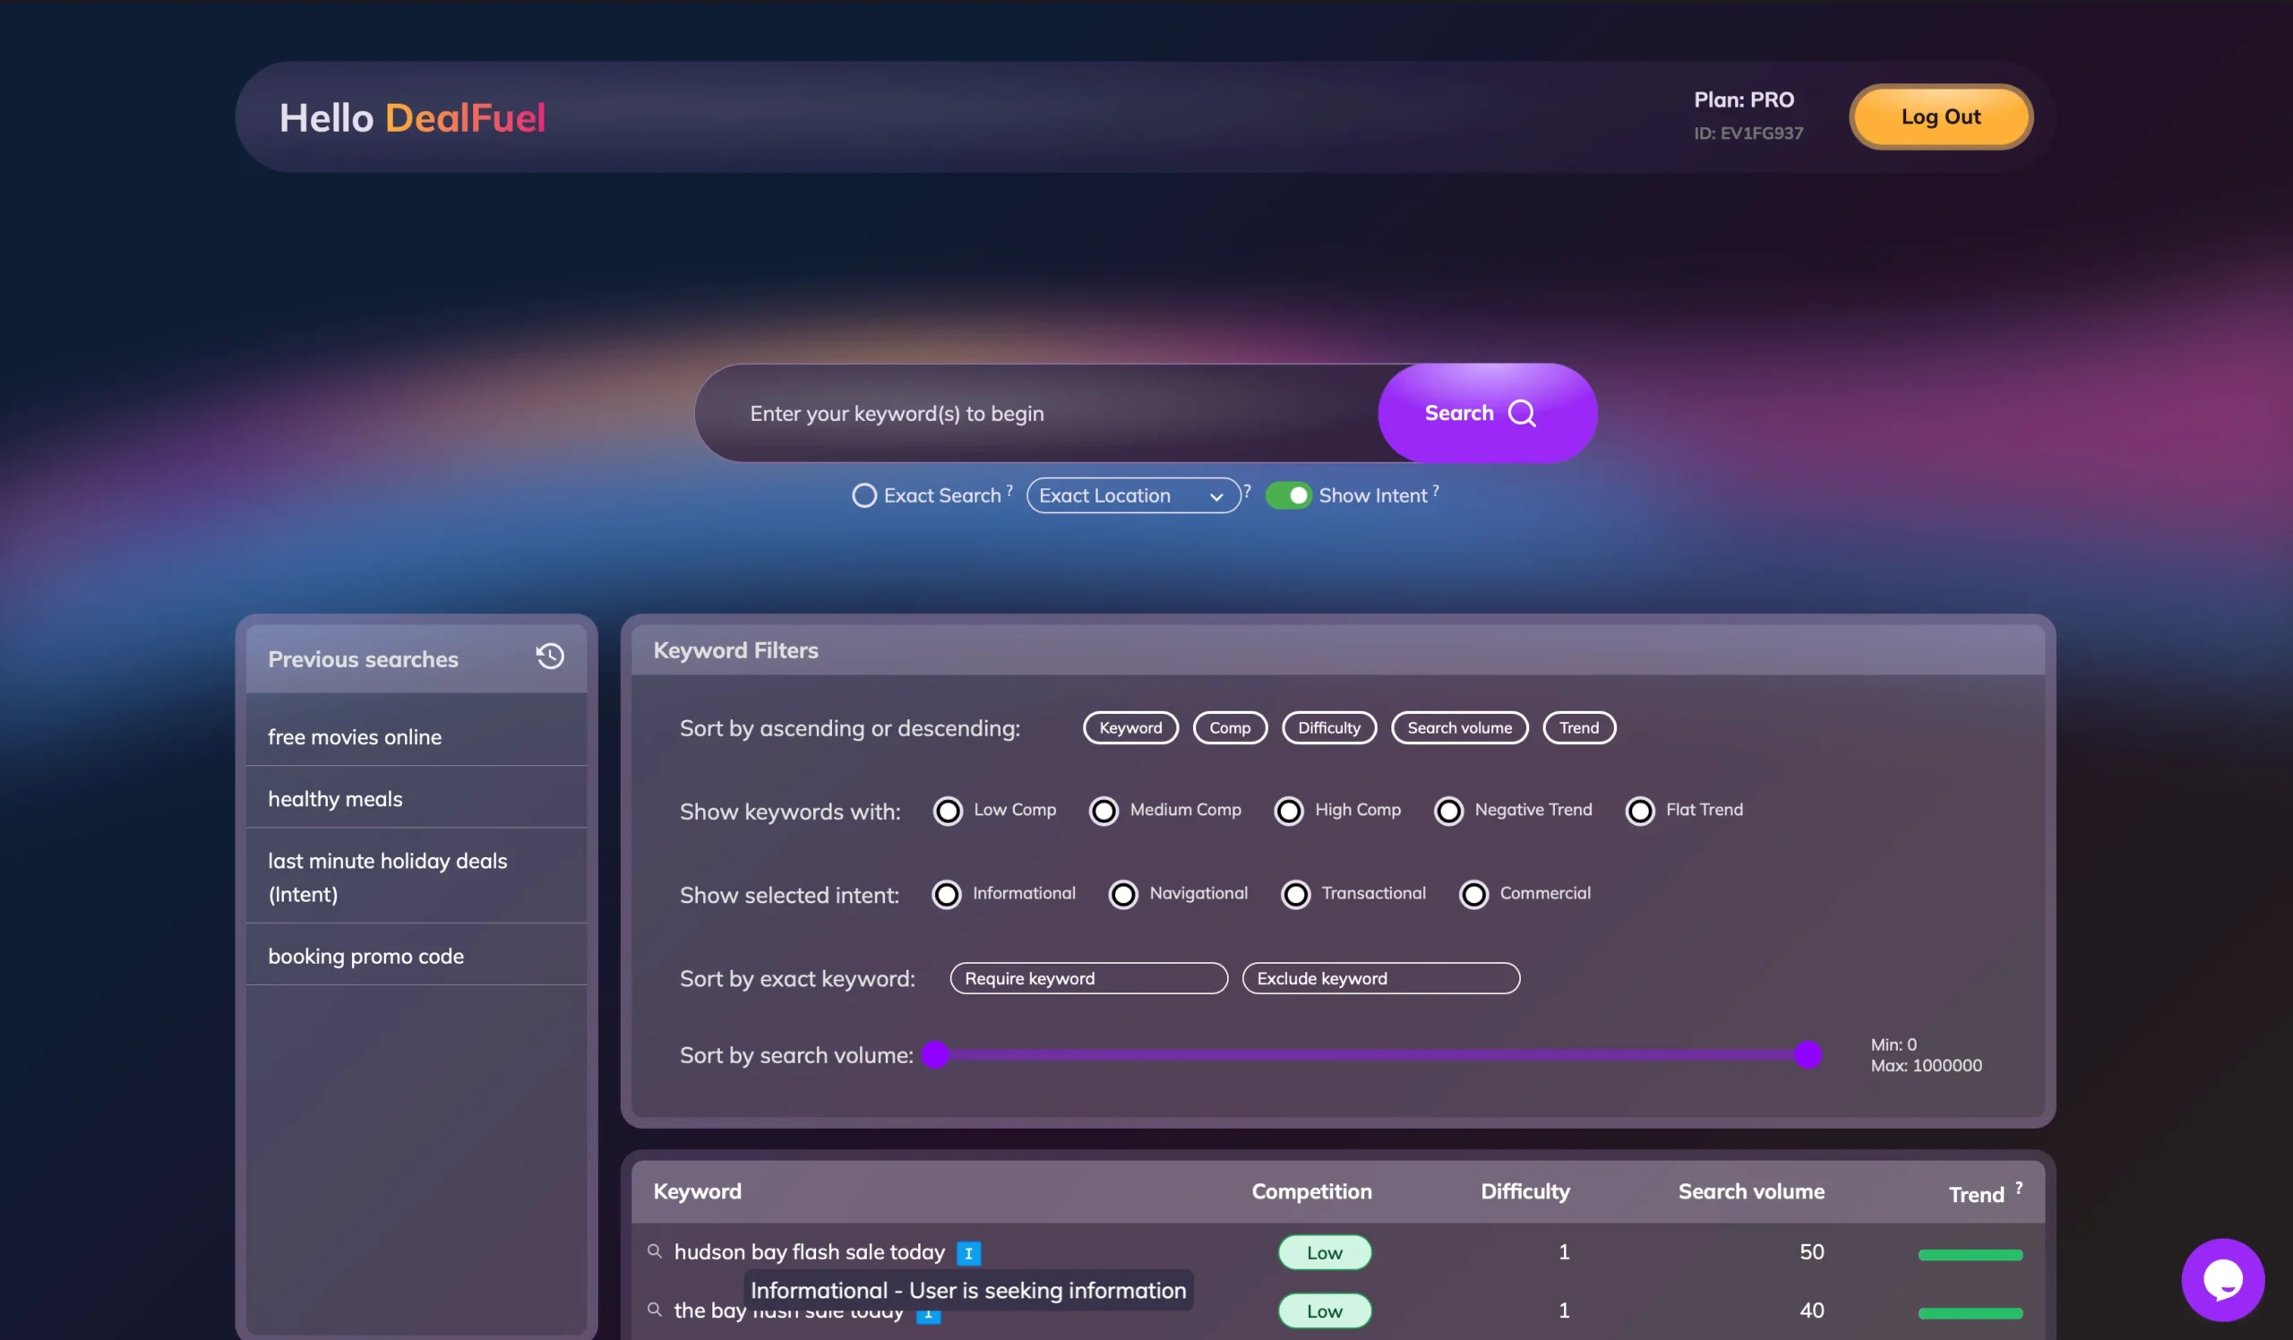Click the previous searches history icon
2293x1340 pixels.
tap(550, 656)
